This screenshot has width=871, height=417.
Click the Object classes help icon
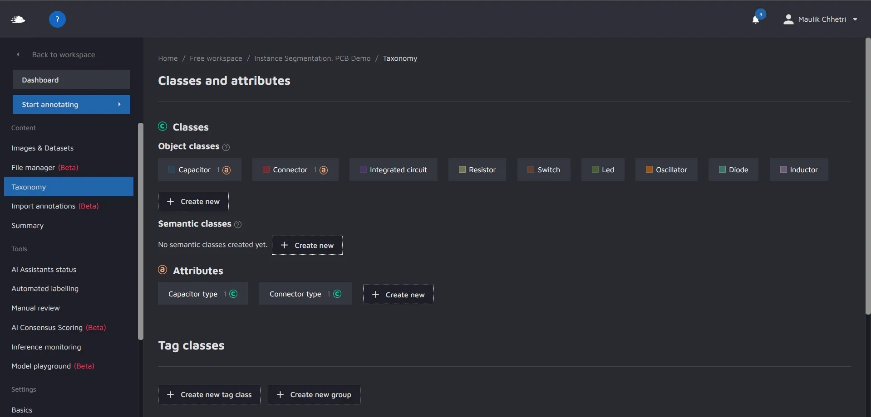coord(226,147)
